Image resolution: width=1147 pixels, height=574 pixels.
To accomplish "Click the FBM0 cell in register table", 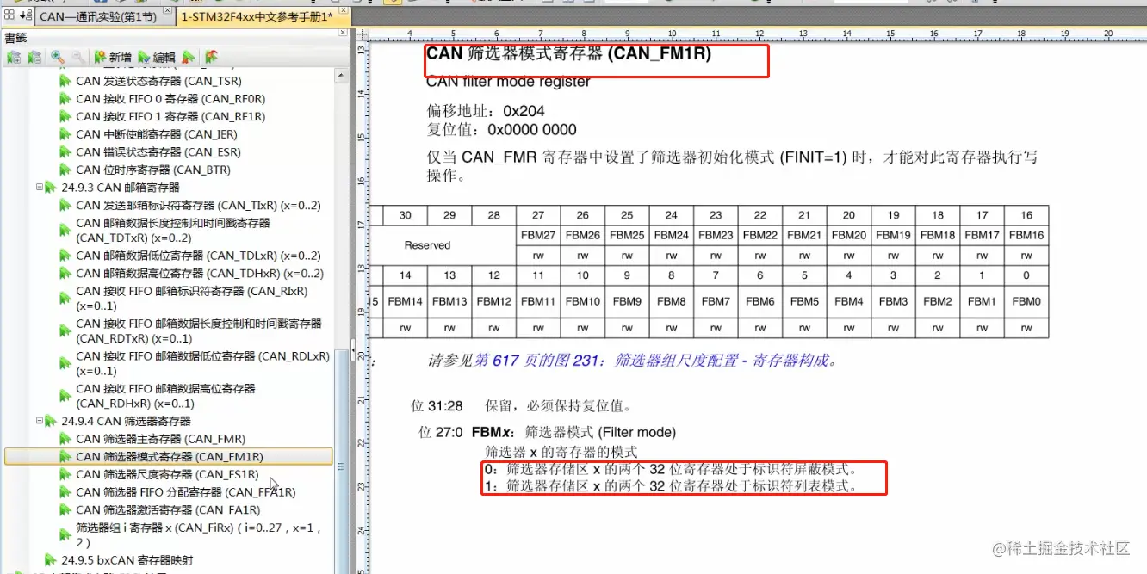I will pos(1026,301).
